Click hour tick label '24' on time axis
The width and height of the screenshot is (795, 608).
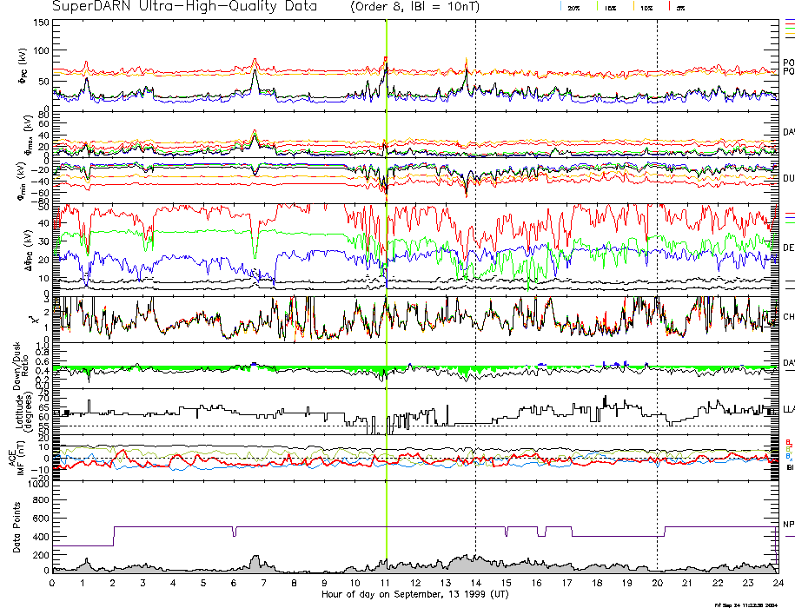point(778,583)
